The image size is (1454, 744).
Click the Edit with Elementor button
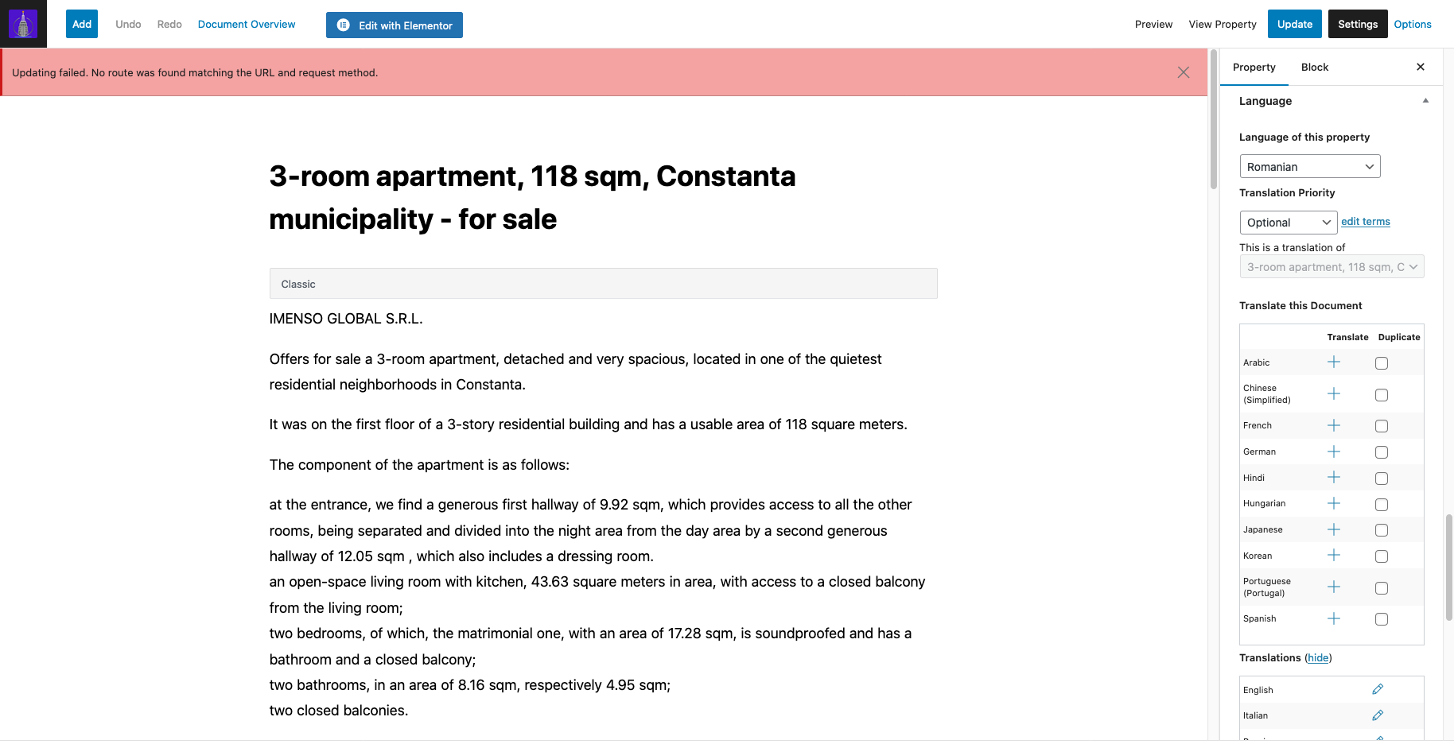tap(395, 25)
